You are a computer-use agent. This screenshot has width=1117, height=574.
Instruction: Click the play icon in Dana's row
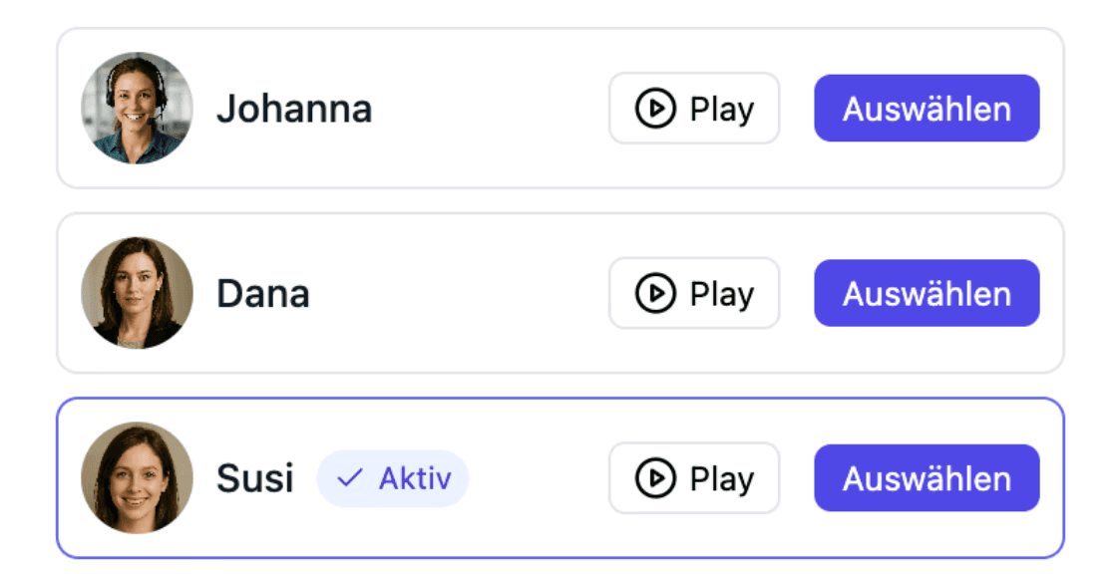click(655, 294)
